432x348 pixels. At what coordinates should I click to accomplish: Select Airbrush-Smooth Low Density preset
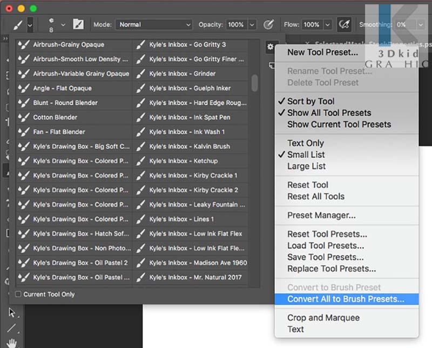[x=74, y=59]
